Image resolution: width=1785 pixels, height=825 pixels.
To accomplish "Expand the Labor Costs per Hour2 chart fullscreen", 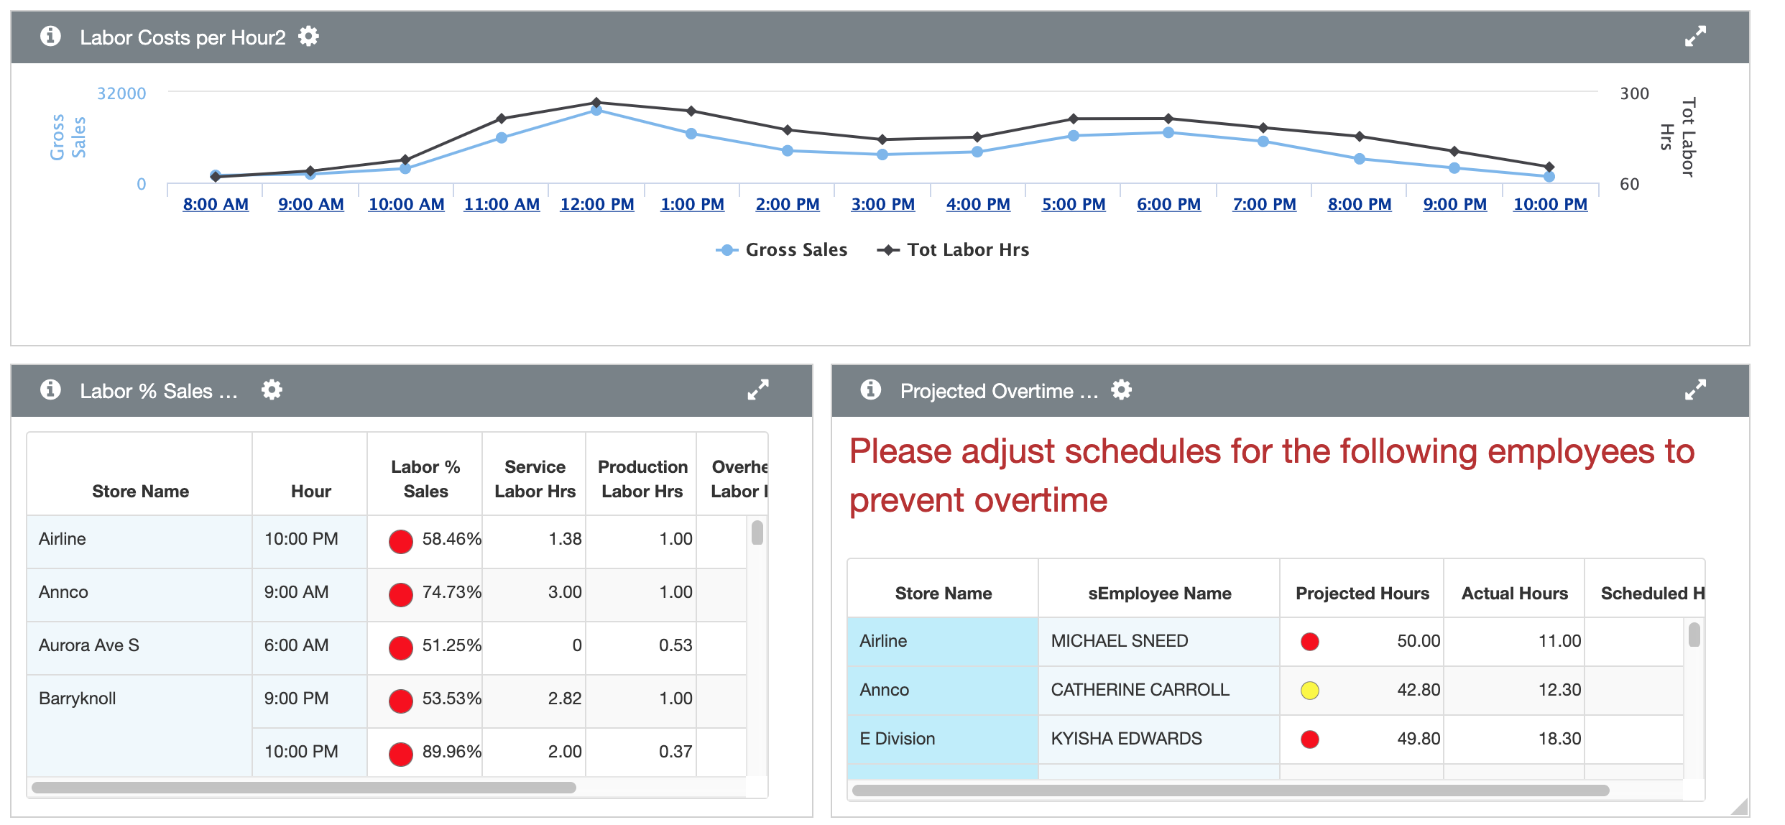I will [x=1694, y=36].
